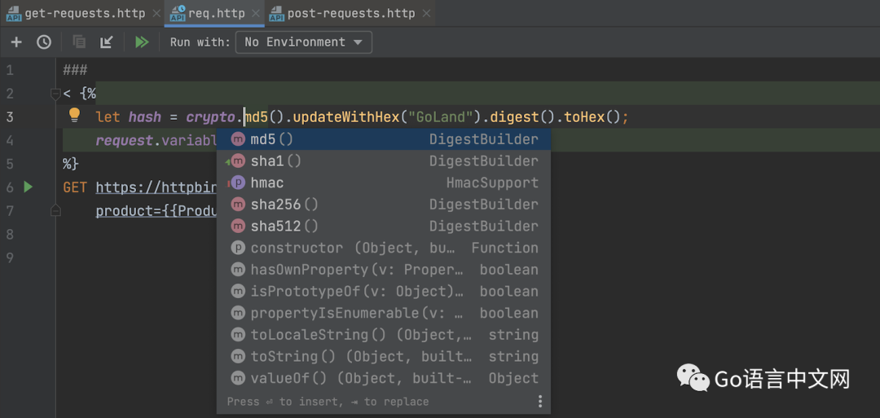Open the No Environment dropdown
Screen dimensions: 880x418
[304, 42]
